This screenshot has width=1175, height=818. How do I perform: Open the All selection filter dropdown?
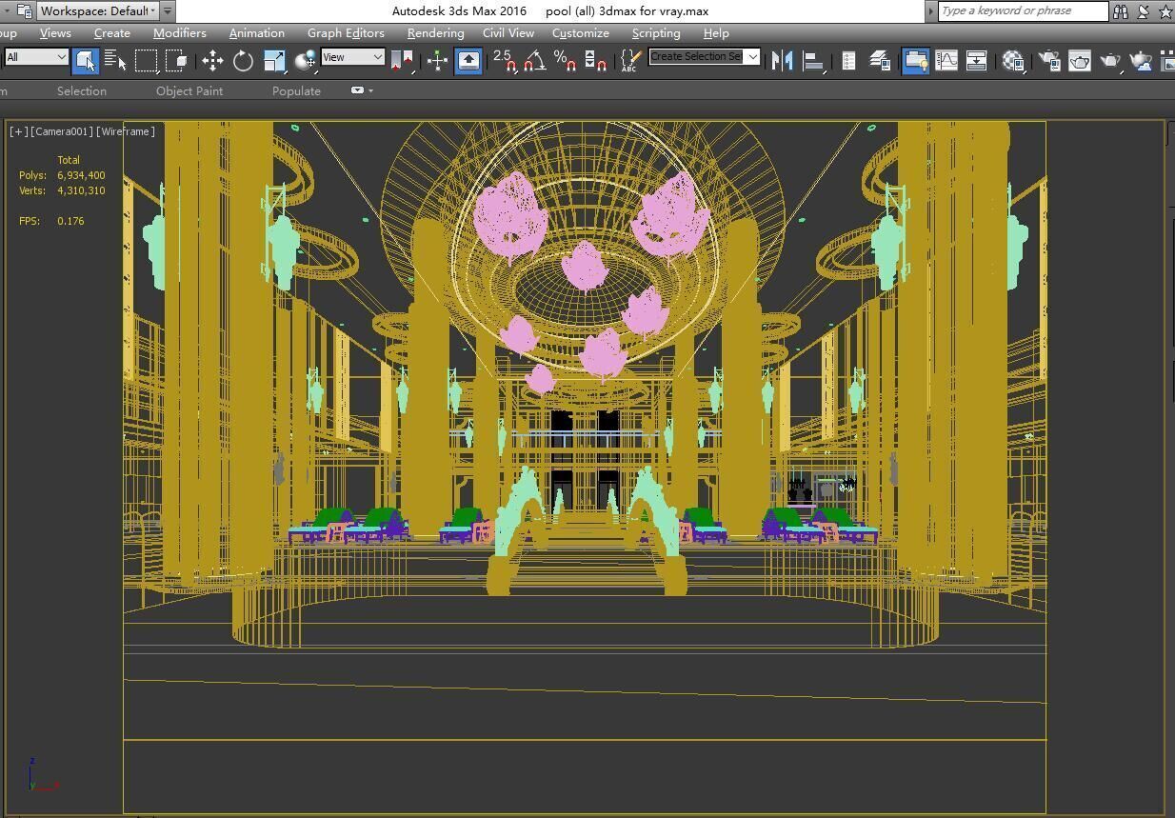click(x=36, y=57)
